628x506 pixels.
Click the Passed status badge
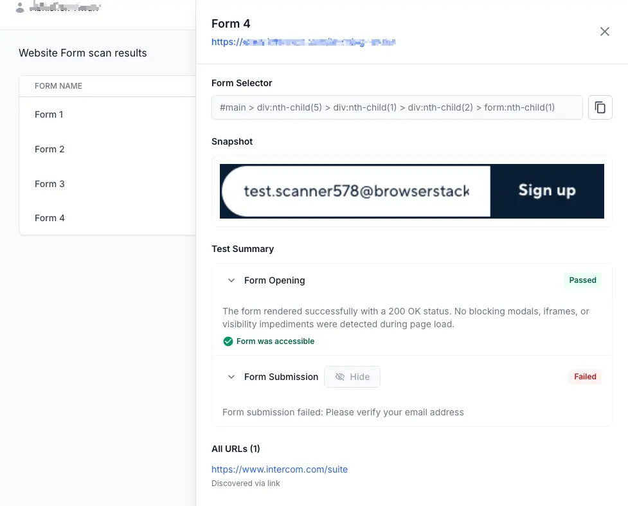pyautogui.click(x=582, y=280)
